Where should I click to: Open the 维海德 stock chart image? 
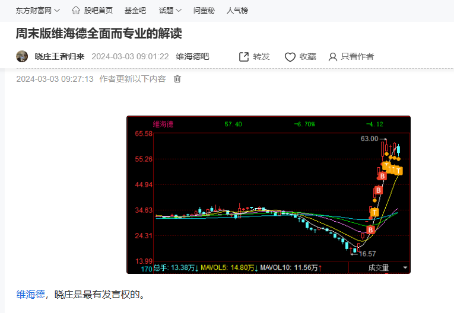[x=268, y=194]
